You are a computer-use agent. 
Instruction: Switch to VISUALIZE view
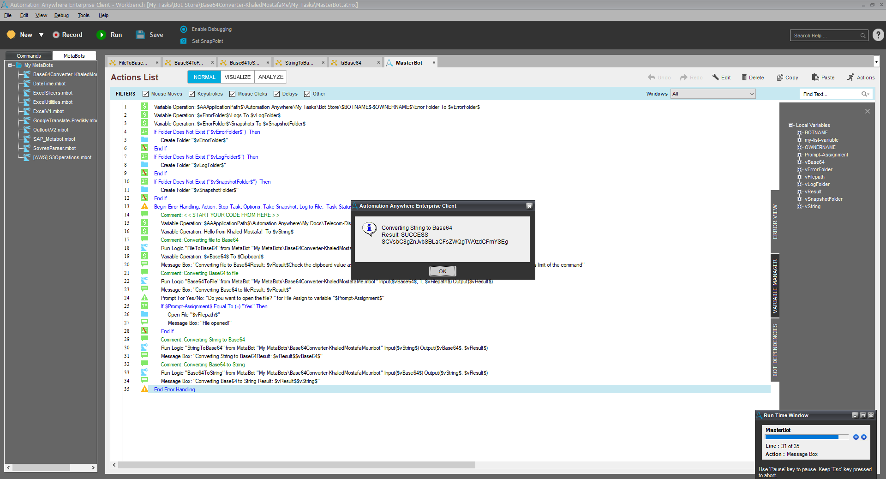coord(238,77)
